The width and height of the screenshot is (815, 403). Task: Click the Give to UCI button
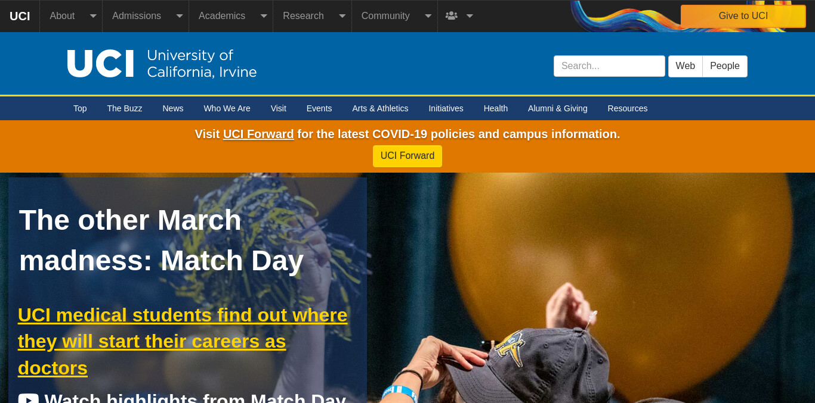pyautogui.click(x=743, y=16)
